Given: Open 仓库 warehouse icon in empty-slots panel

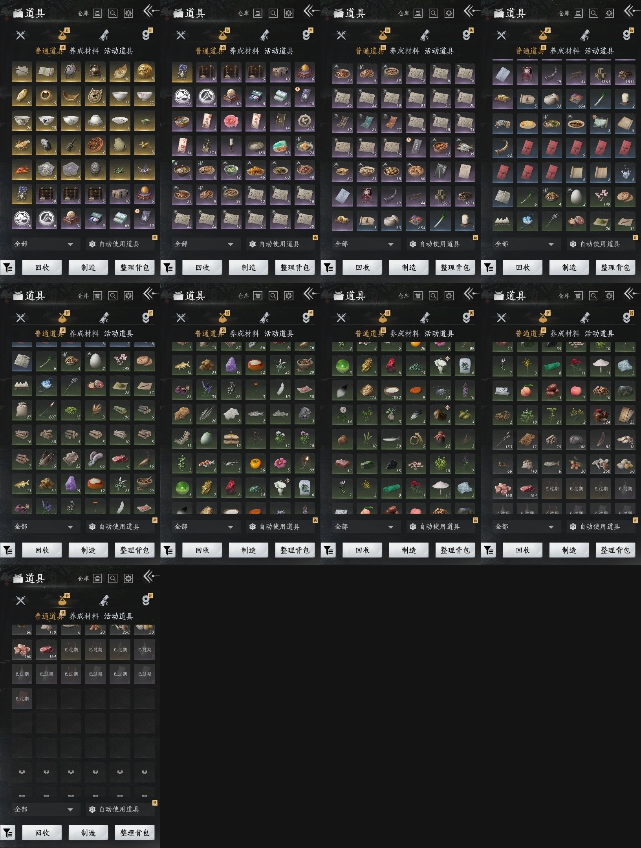Looking at the screenshot, I should pos(97,578).
